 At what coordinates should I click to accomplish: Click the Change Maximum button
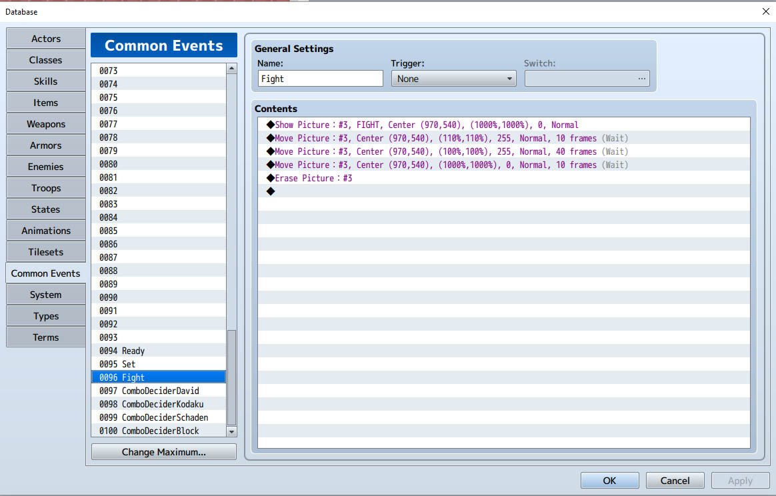click(164, 452)
